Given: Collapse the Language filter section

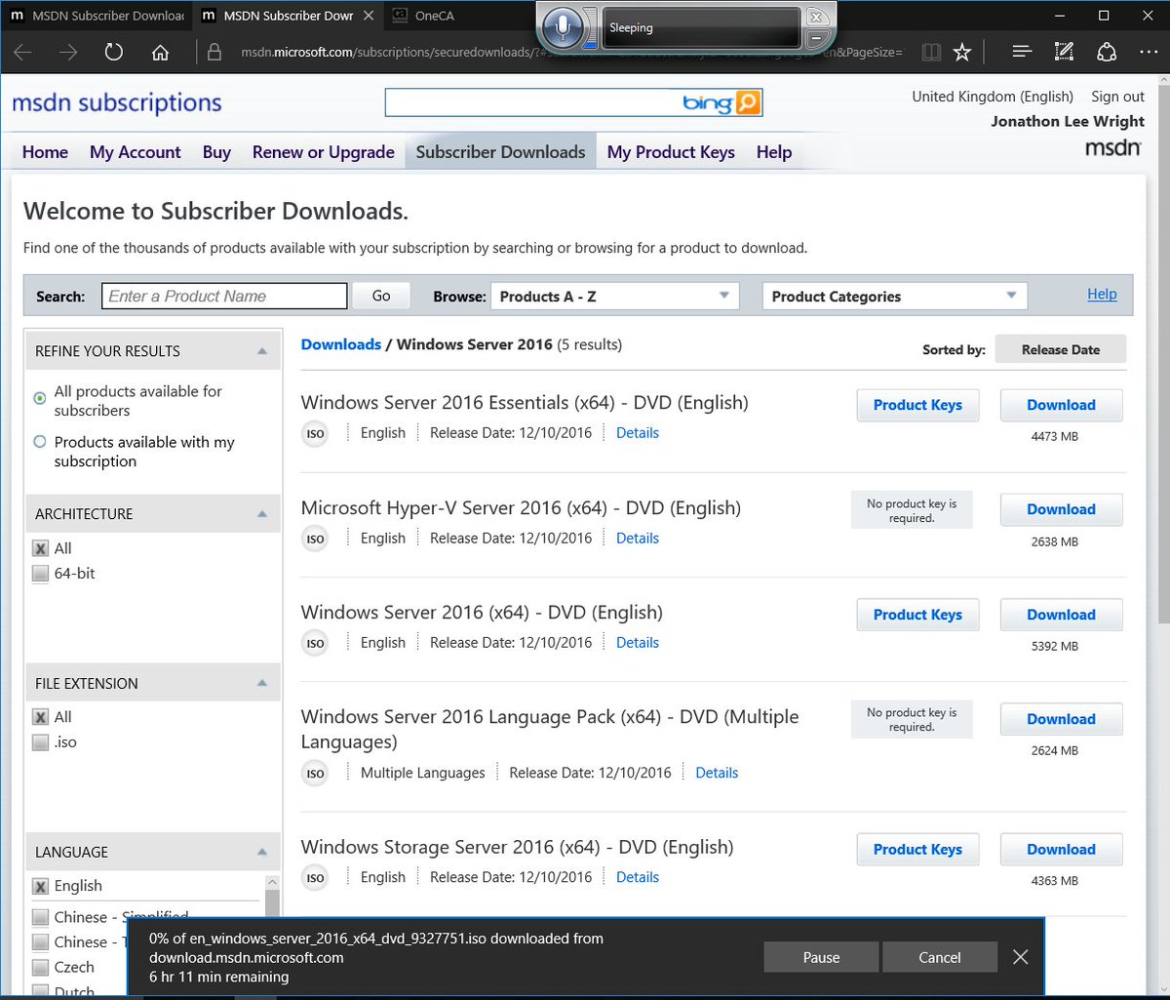Looking at the screenshot, I should [x=262, y=852].
